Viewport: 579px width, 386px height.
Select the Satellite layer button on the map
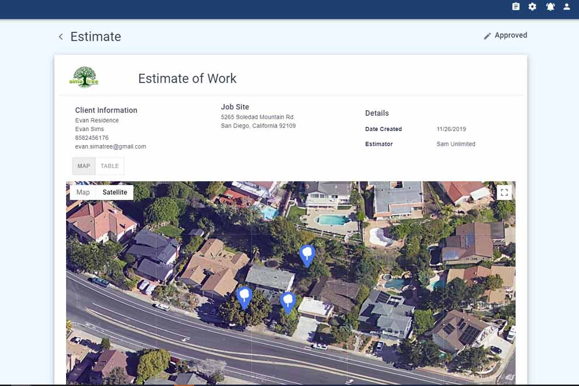(115, 192)
